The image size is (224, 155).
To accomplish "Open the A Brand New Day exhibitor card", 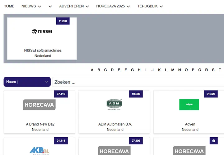I will (39, 112).
